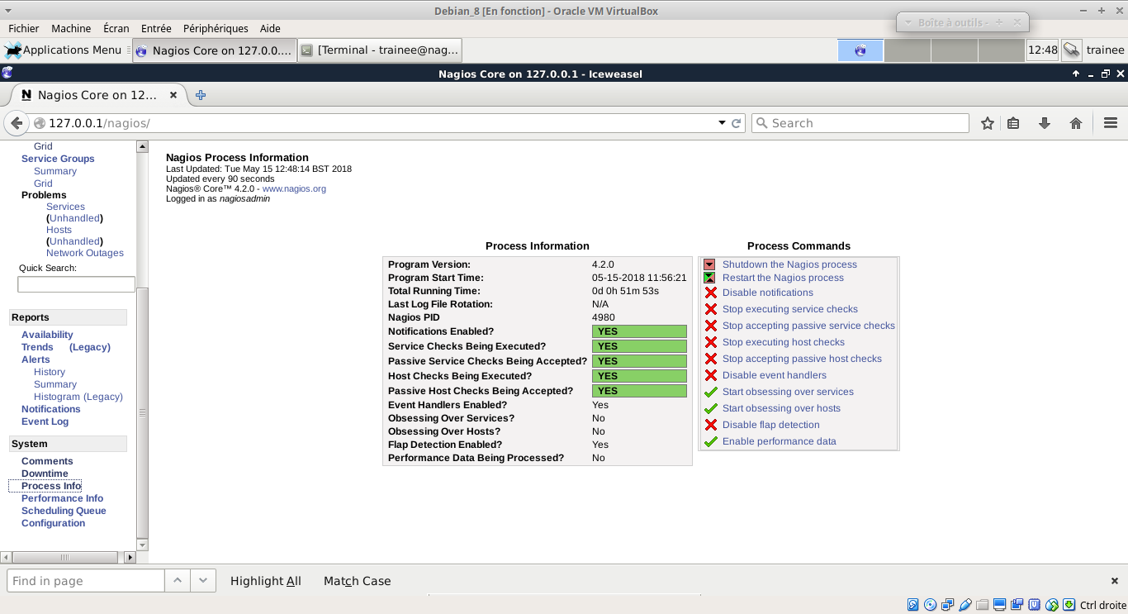Open the Machine menu of VirtualBox
The height and width of the screenshot is (614, 1128).
(71, 28)
